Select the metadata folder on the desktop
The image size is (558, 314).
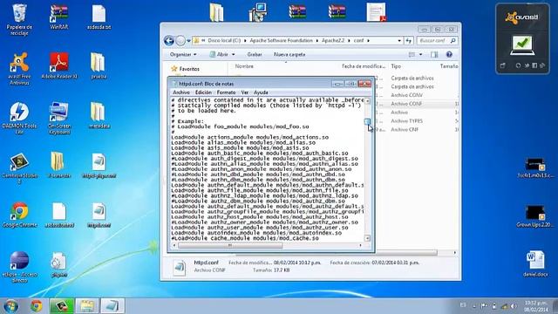click(x=99, y=115)
